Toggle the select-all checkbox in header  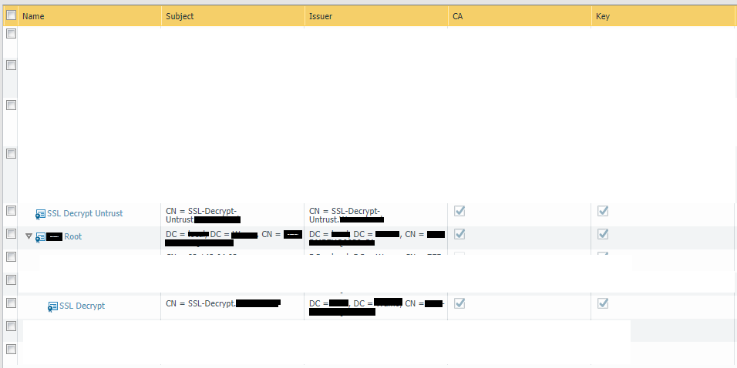(x=11, y=15)
